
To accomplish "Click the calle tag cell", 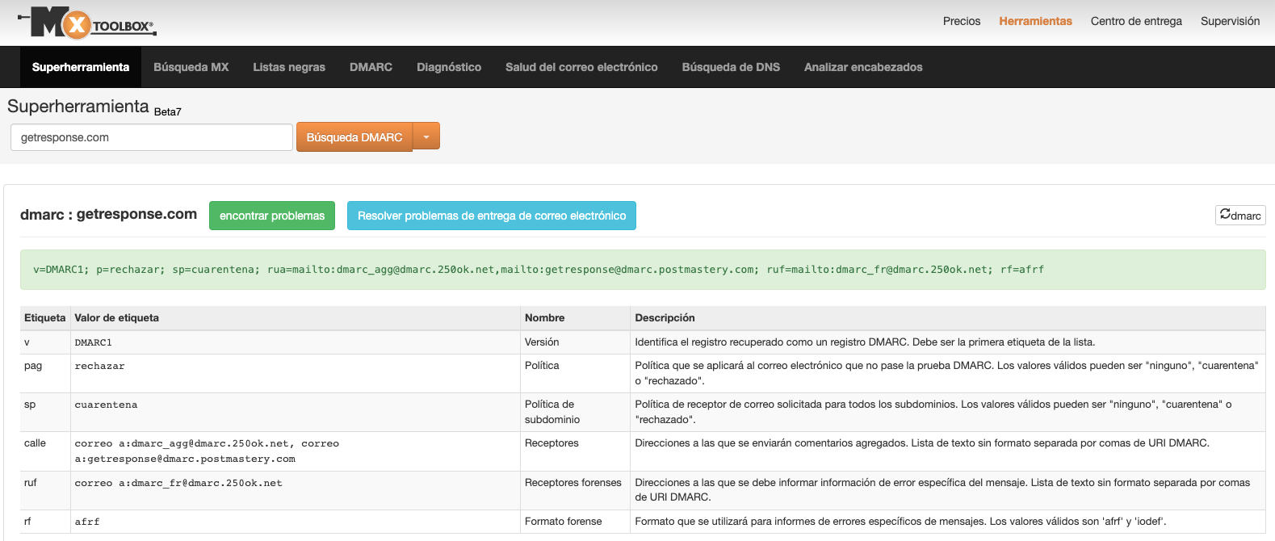I will pyautogui.click(x=45, y=451).
